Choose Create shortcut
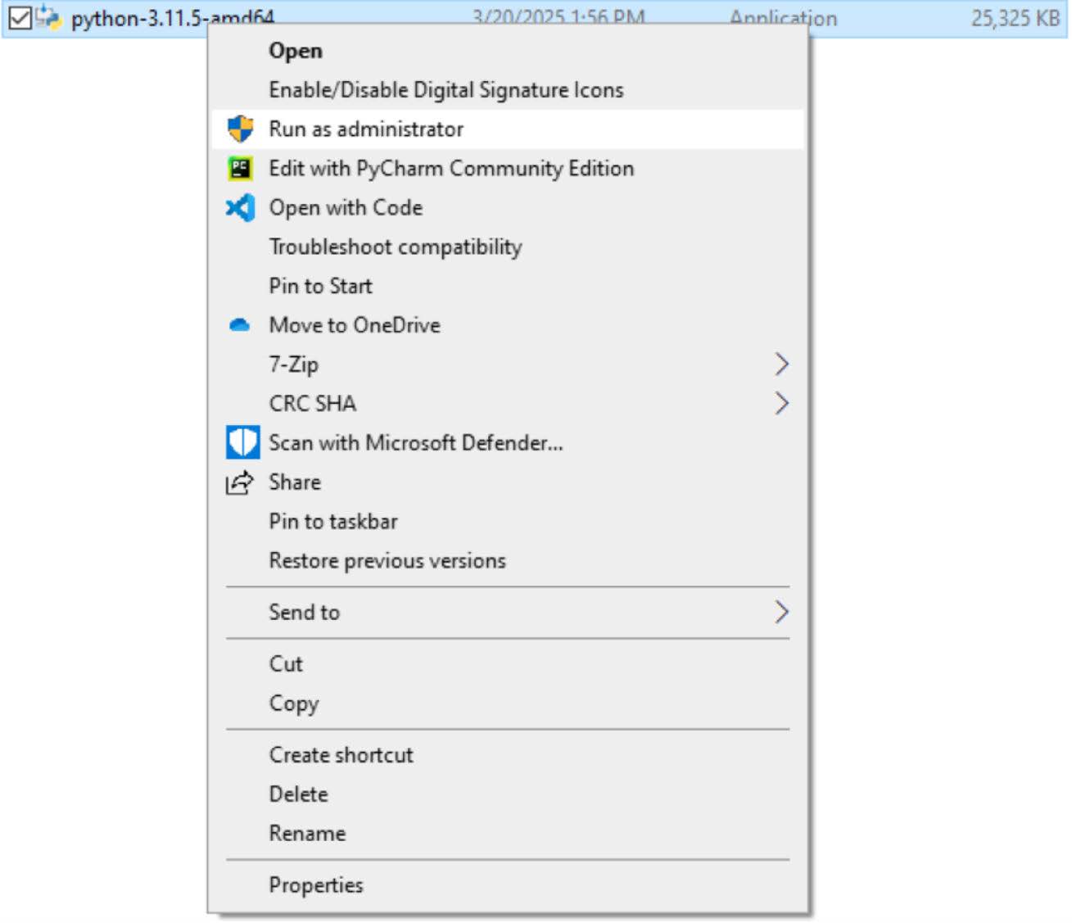The width and height of the screenshot is (1072, 923). point(341,755)
